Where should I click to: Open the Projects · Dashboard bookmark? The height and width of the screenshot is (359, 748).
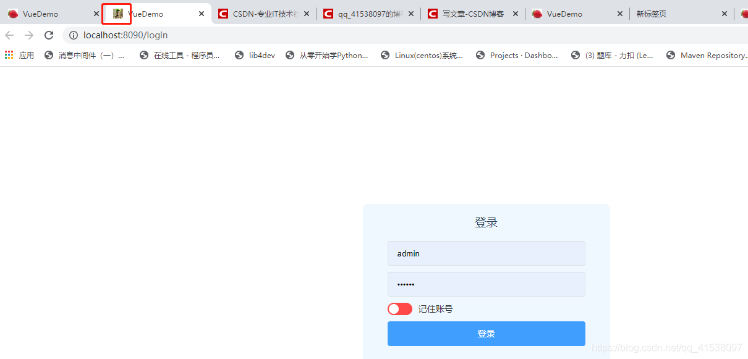pyautogui.click(x=517, y=56)
